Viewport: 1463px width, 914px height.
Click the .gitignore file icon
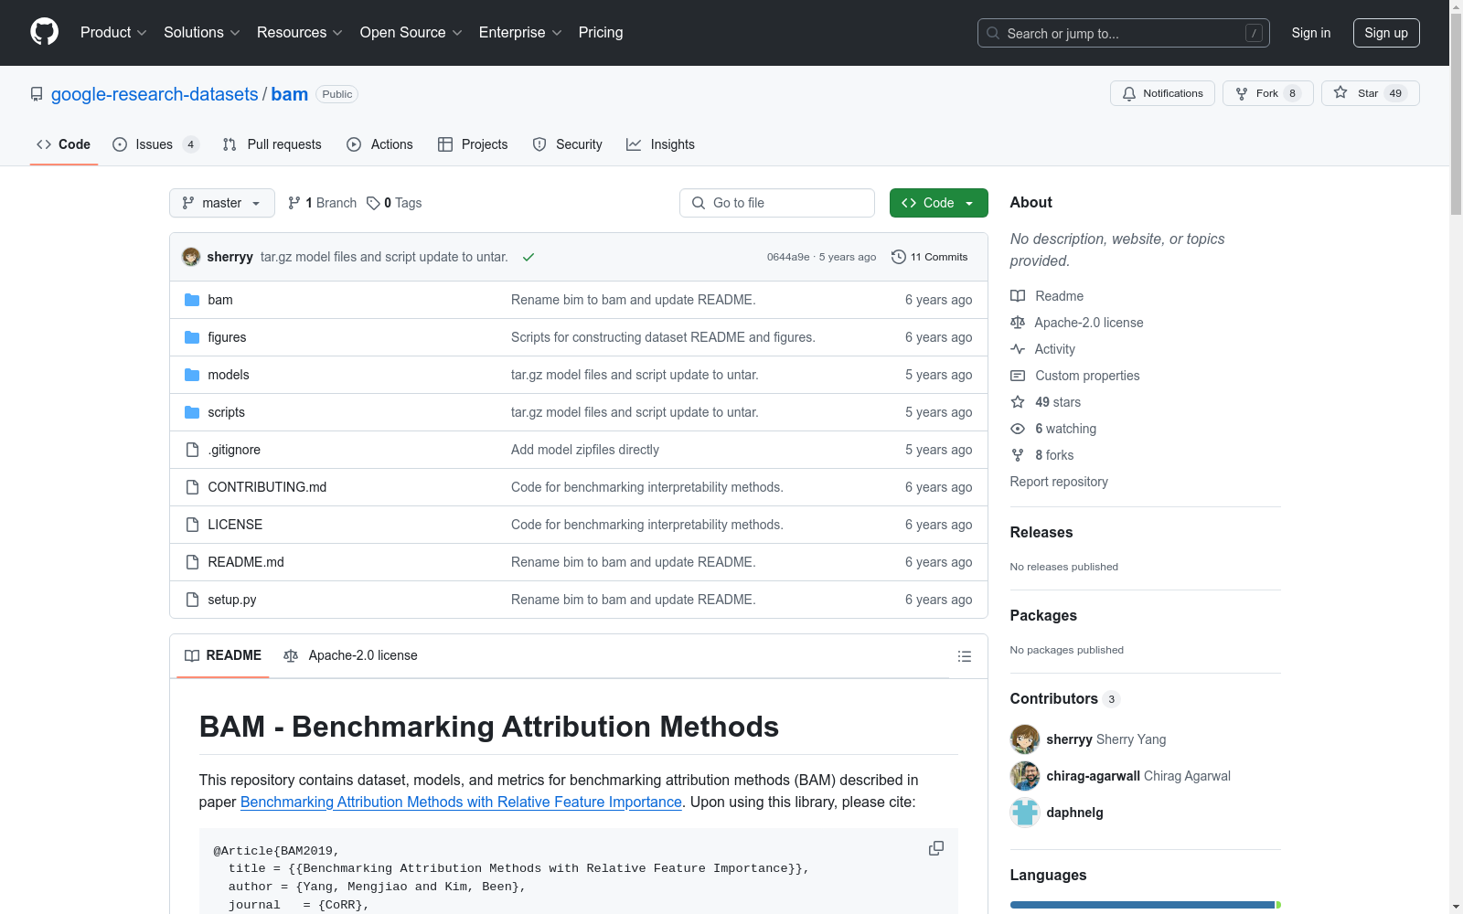point(192,450)
